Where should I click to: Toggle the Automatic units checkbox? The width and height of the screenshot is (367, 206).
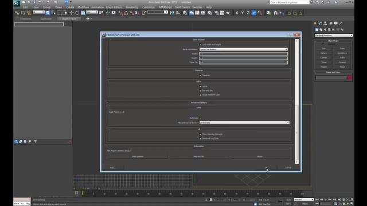(200, 118)
